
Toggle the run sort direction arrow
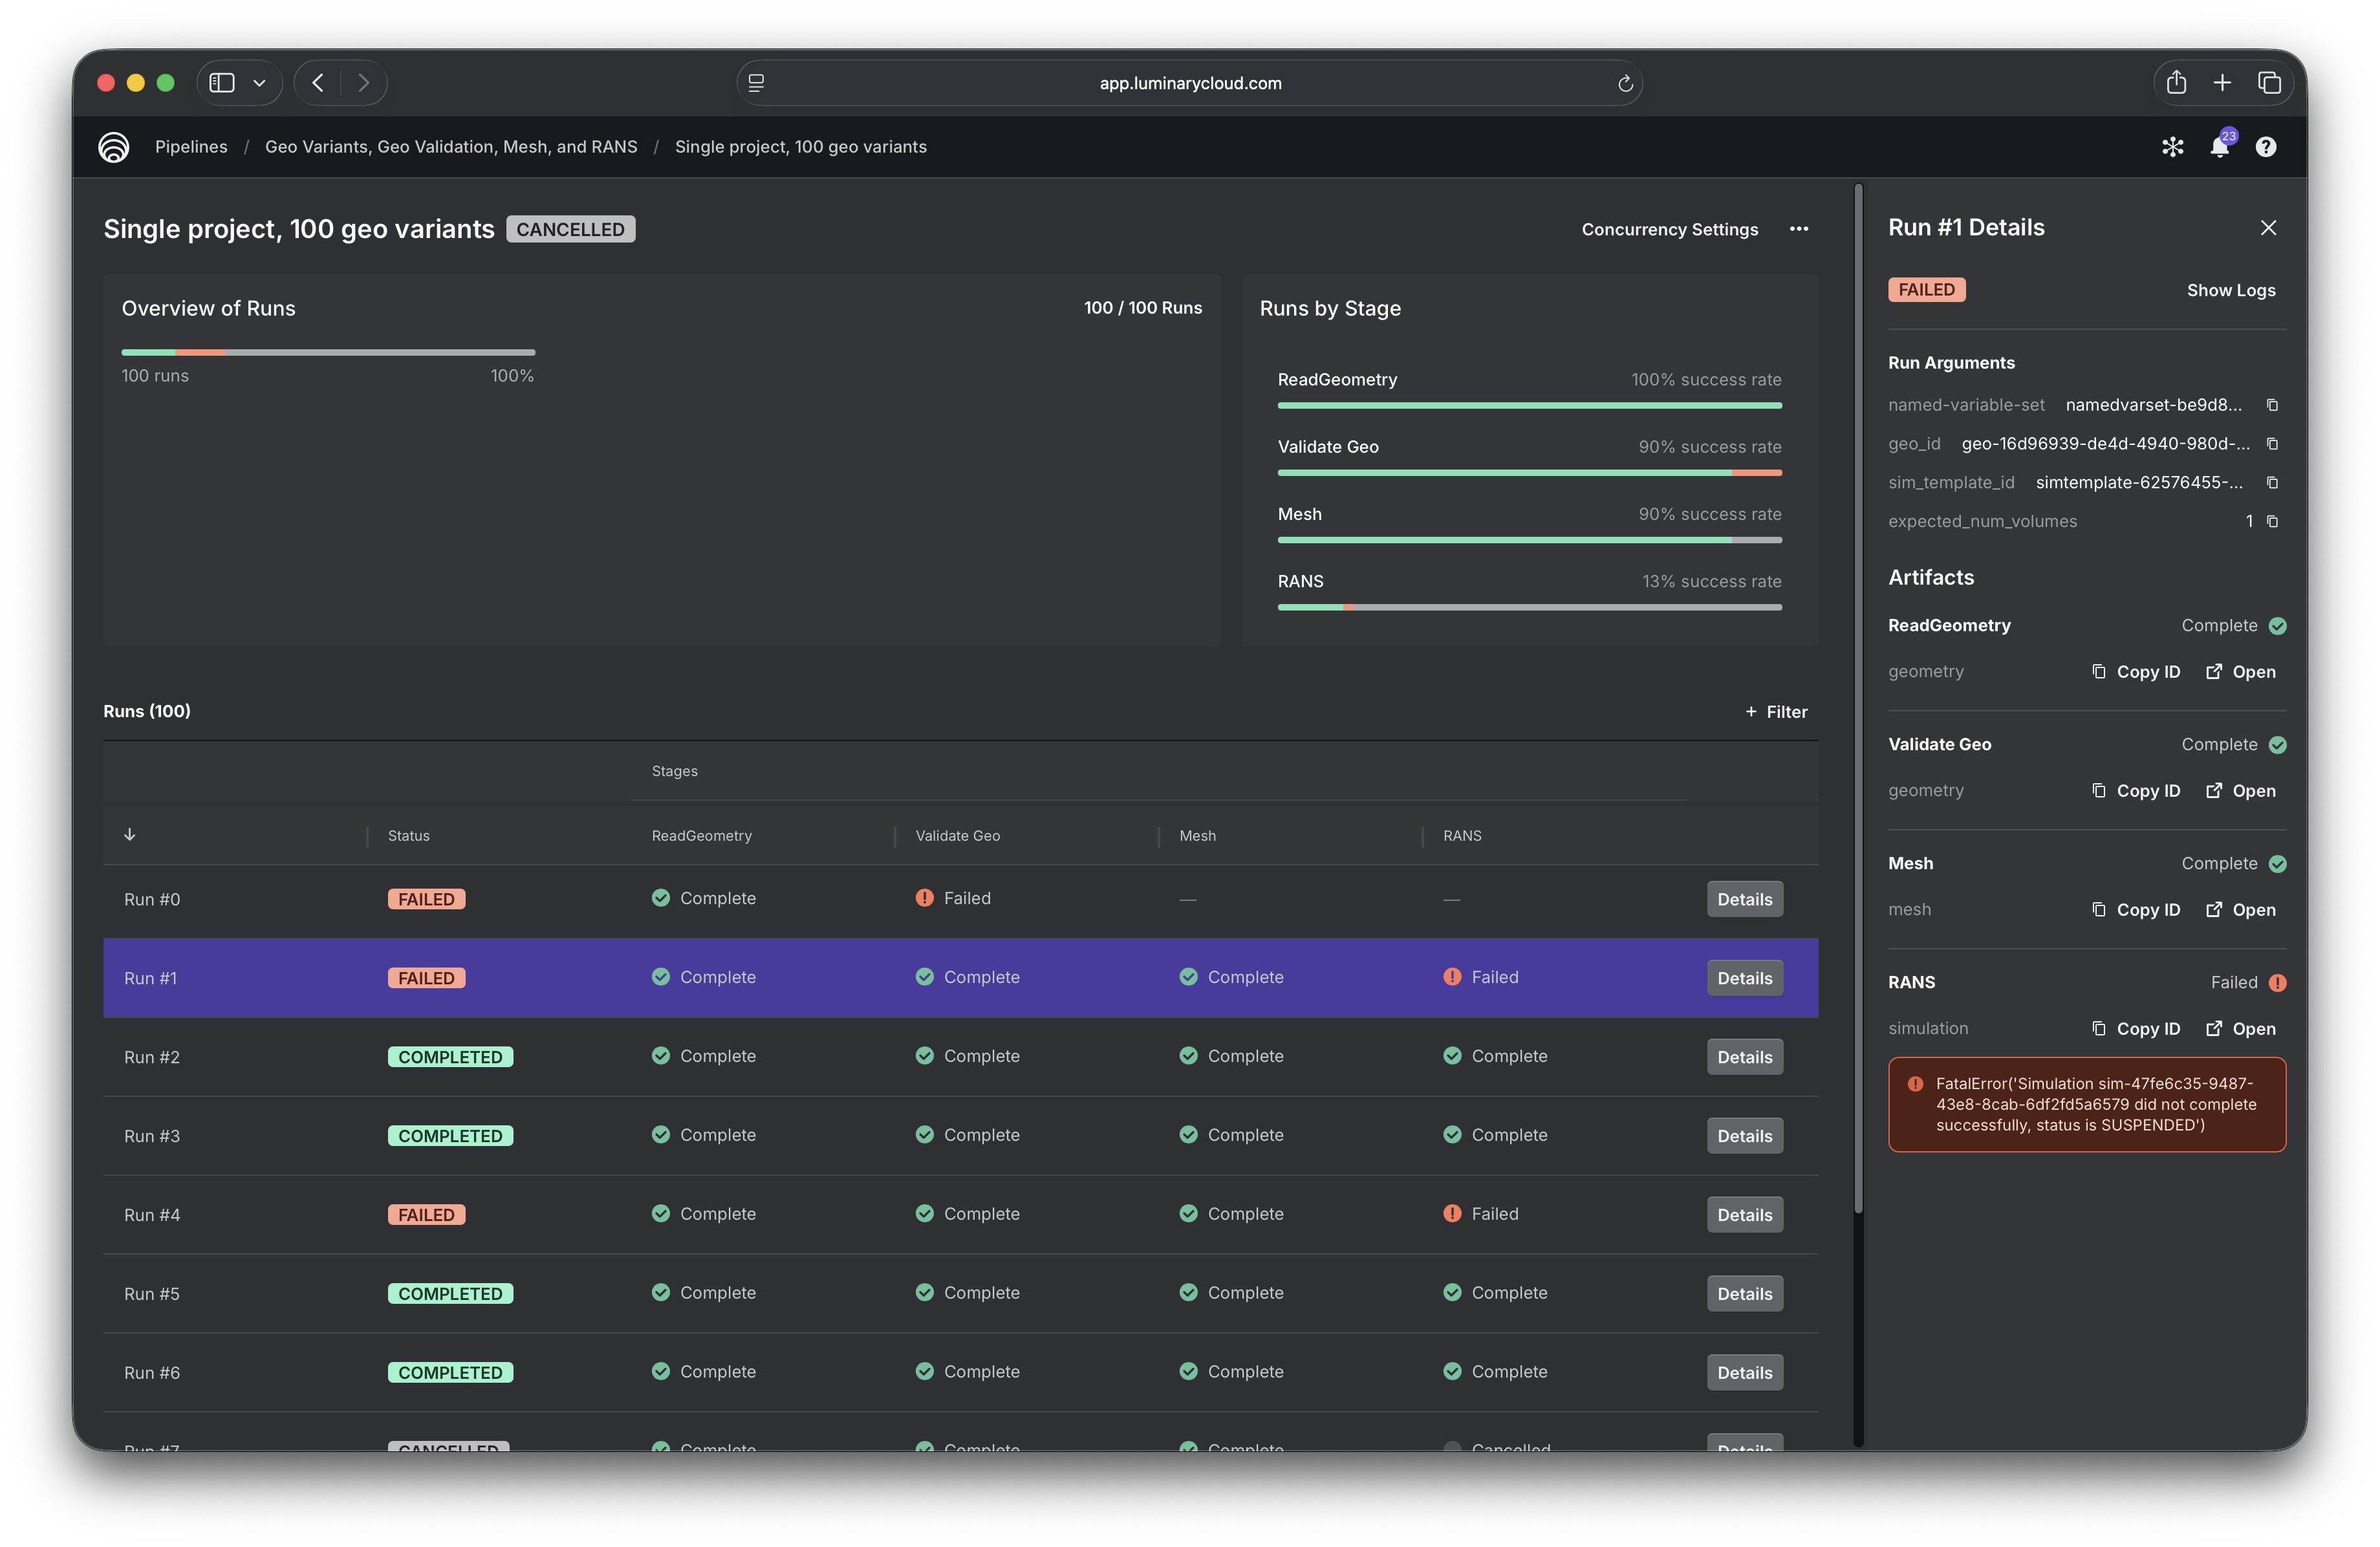(x=129, y=835)
